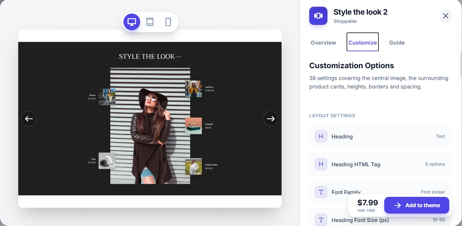Click the '16–80' range value
Image resolution: width=462 pixels, height=226 pixels.
[x=439, y=220]
